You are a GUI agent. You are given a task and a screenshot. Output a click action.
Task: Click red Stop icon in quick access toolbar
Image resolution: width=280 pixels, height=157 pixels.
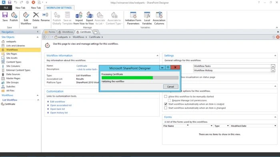(33, 2)
